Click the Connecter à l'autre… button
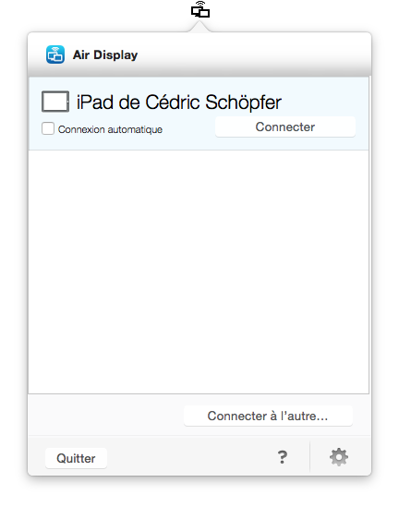The width and height of the screenshot is (399, 507). pyautogui.click(x=268, y=416)
